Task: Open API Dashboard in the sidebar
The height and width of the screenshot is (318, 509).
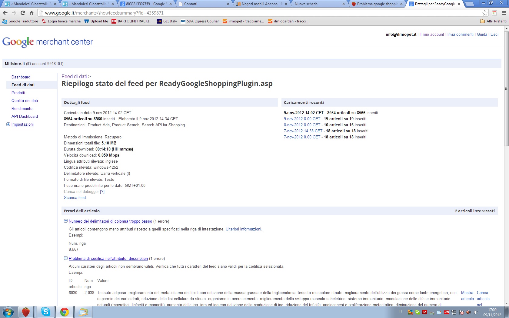Action: click(25, 116)
